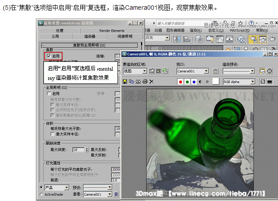Select the Production radio button
Screen dimensions: 278x201
tap(41, 187)
